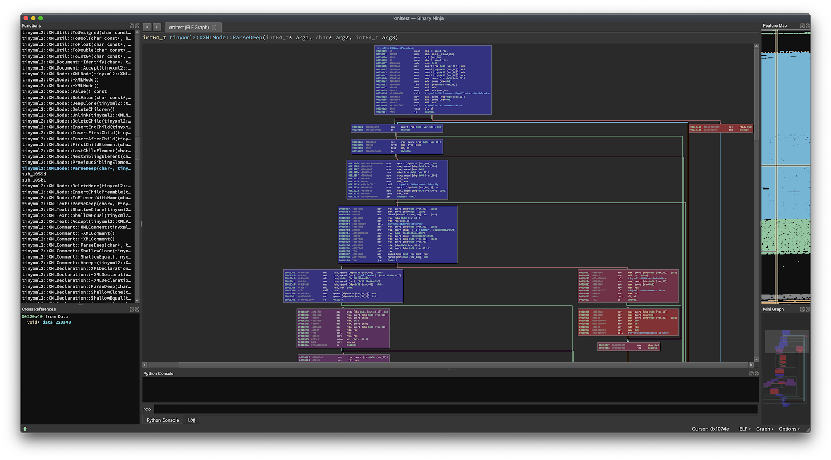Click the green update arrow in status bar

pos(25,429)
